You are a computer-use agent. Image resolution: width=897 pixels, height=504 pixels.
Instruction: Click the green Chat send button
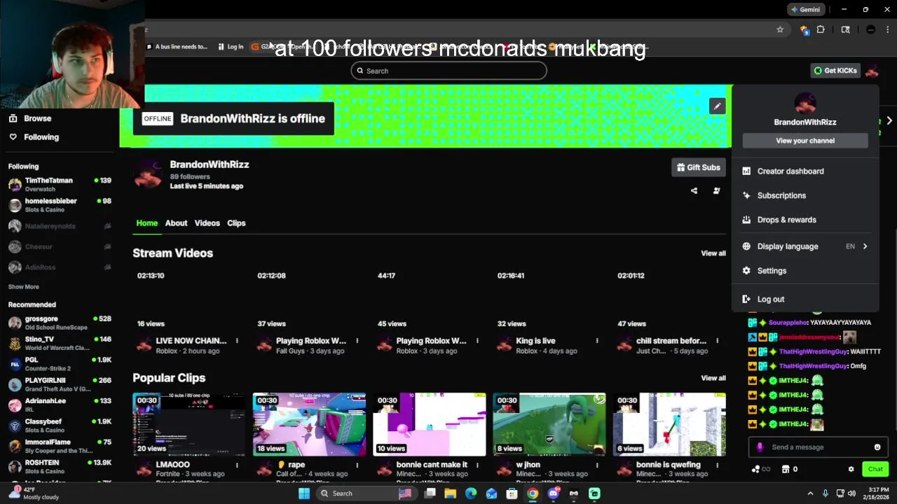[875, 469]
